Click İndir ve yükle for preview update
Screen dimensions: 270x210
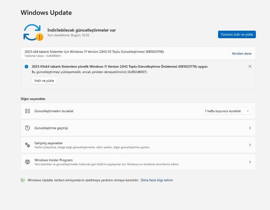(44, 81)
